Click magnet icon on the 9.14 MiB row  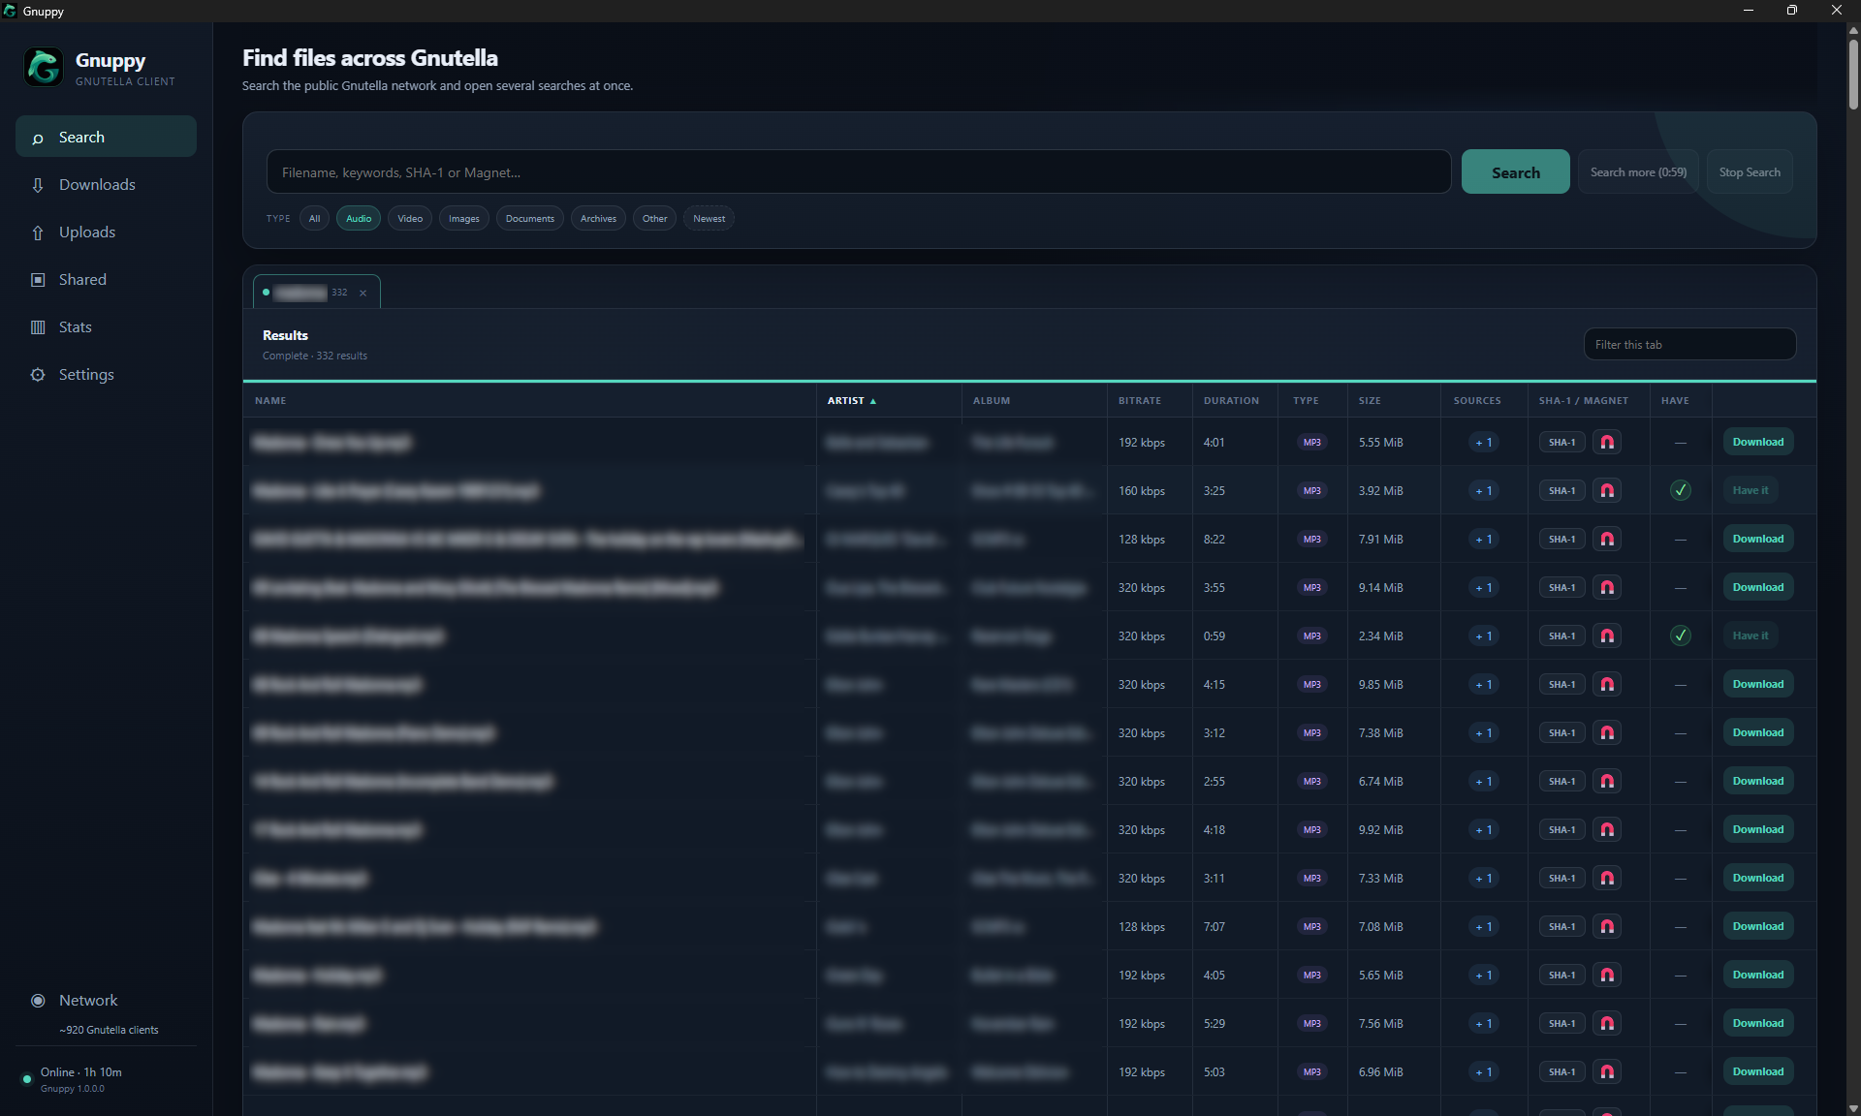pos(1607,587)
